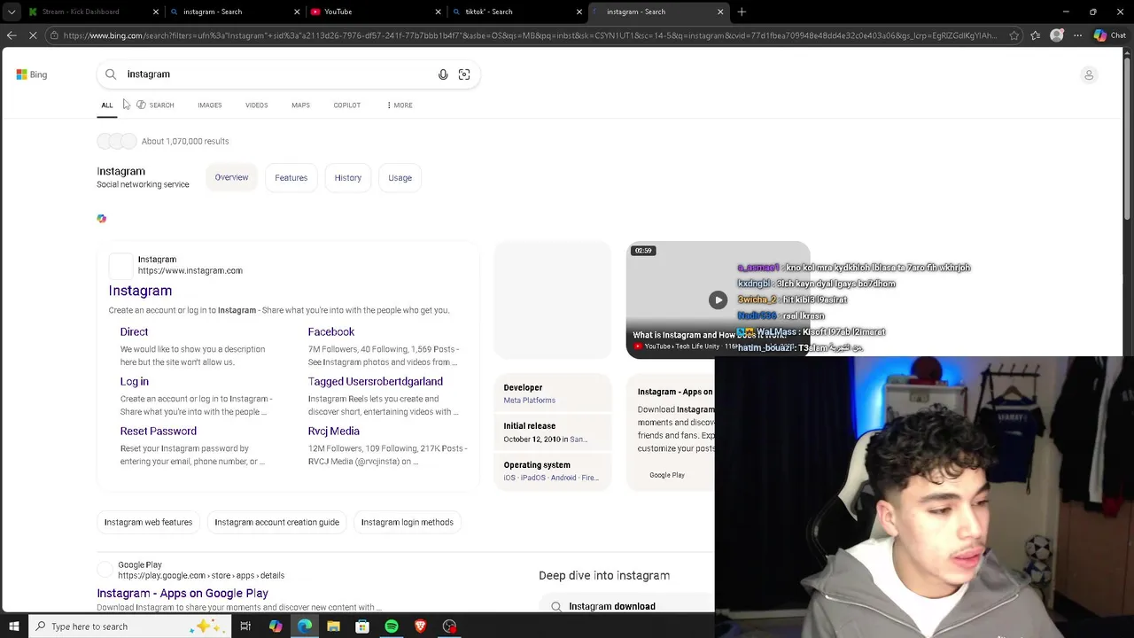Expand the MORE menu

(400, 105)
